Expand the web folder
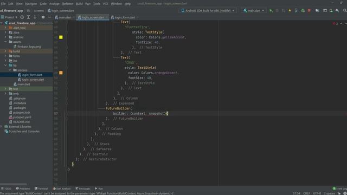This screenshot has width=347, height=195. 5,94
